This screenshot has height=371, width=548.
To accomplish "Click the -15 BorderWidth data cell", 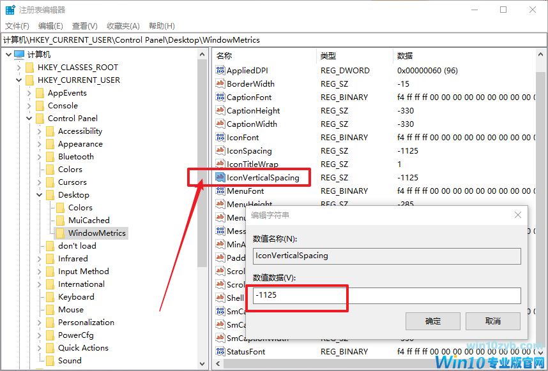I will click(403, 84).
